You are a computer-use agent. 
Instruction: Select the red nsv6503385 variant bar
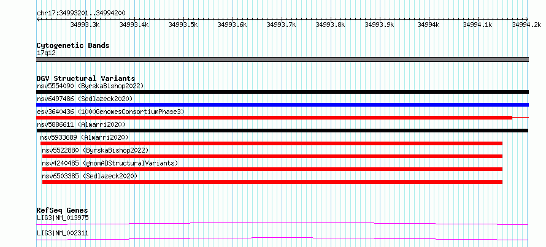[272, 182]
